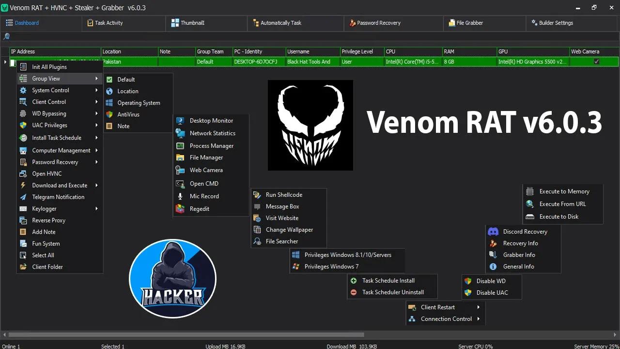Select Run Shellcode option
This screenshot has height=349, width=620.
(284, 194)
